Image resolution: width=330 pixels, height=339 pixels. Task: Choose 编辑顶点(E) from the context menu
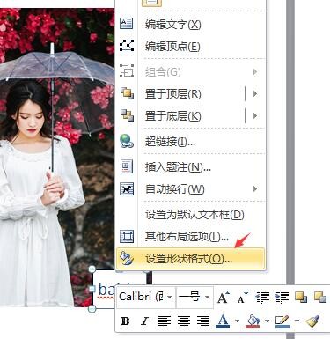(x=191, y=47)
